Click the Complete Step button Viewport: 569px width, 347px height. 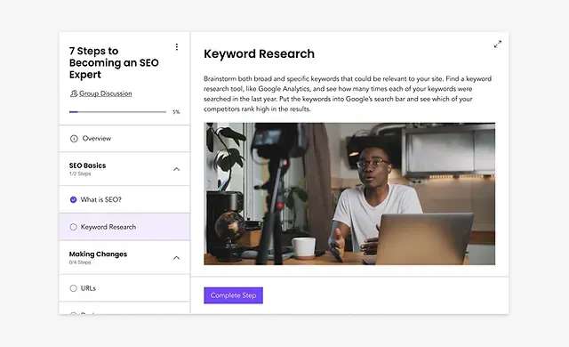pyautogui.click(x=233, y=295)
